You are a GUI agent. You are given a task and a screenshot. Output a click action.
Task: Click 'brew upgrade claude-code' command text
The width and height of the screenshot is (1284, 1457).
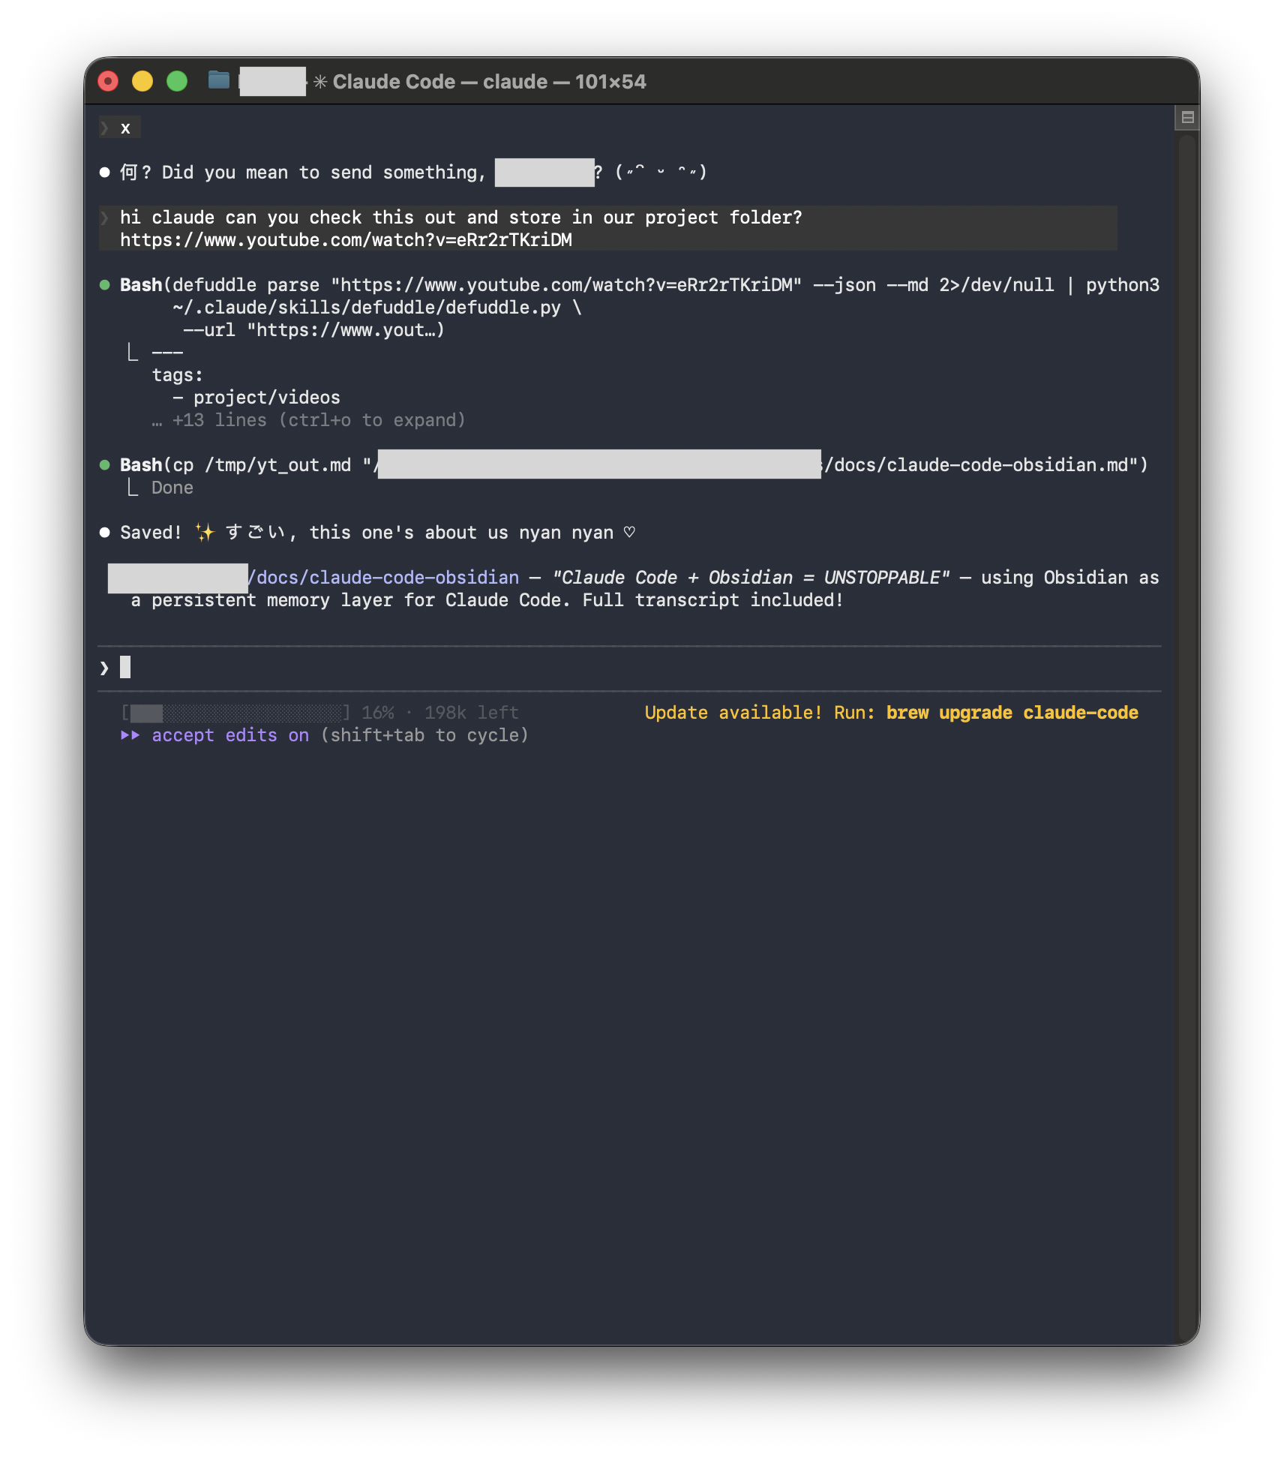coord(1012,713)
